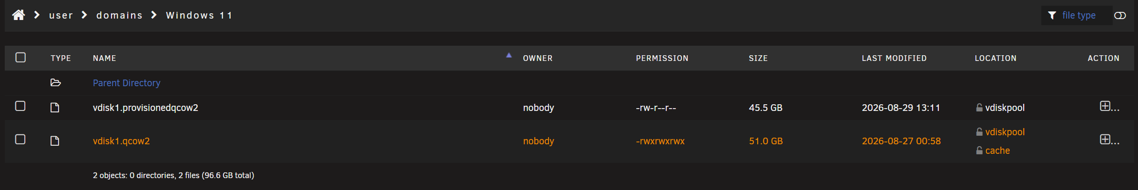Screen dimensions: 1138x190
Task: Check the select-all header checkbox
Action: pos(20,58)
